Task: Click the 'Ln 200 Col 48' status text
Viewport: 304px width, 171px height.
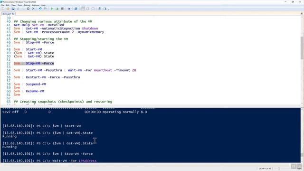Action: pos(265,169)
